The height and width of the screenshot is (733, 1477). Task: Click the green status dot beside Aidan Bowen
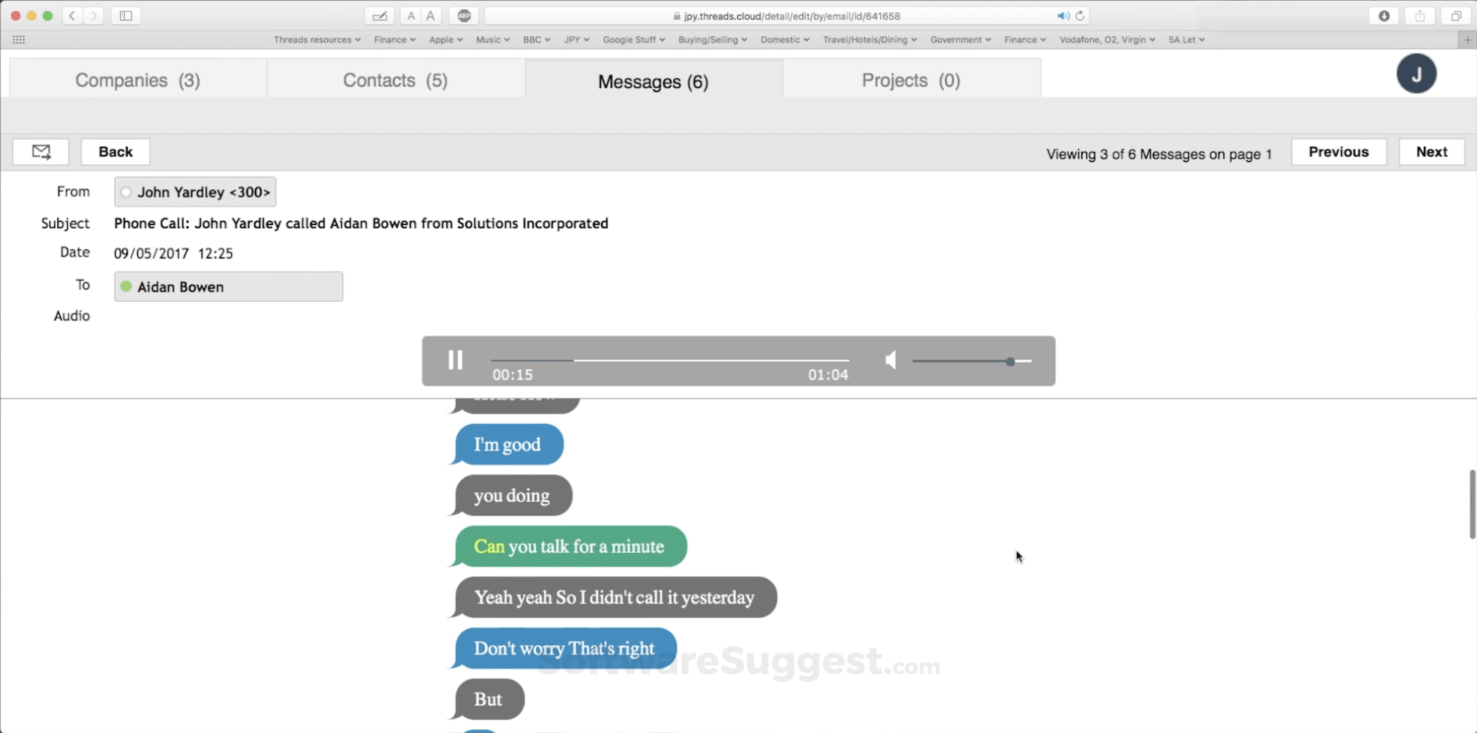coord(126,286)
